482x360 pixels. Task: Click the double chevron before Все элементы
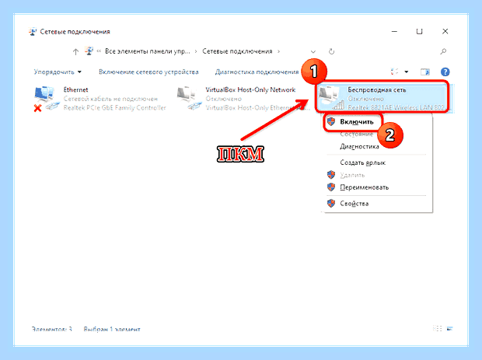[x=99, y=51]
